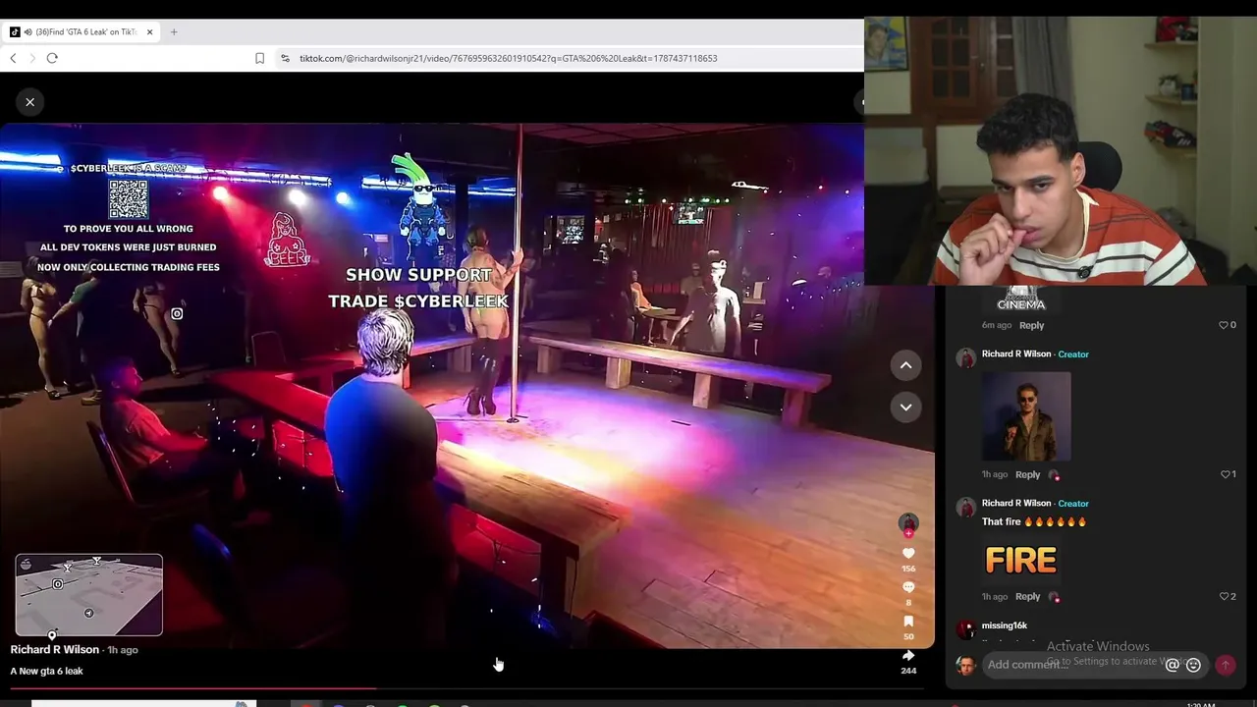Insert a mention with the @ icon
This screenshot has height=707, width=1257.
coord(1172,665)
